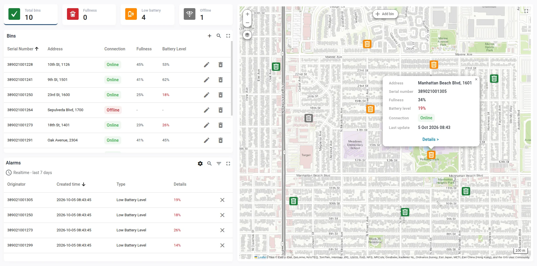Select green bin marker on Oak Ave
This screenshot has height=266, width=537.
276,67
